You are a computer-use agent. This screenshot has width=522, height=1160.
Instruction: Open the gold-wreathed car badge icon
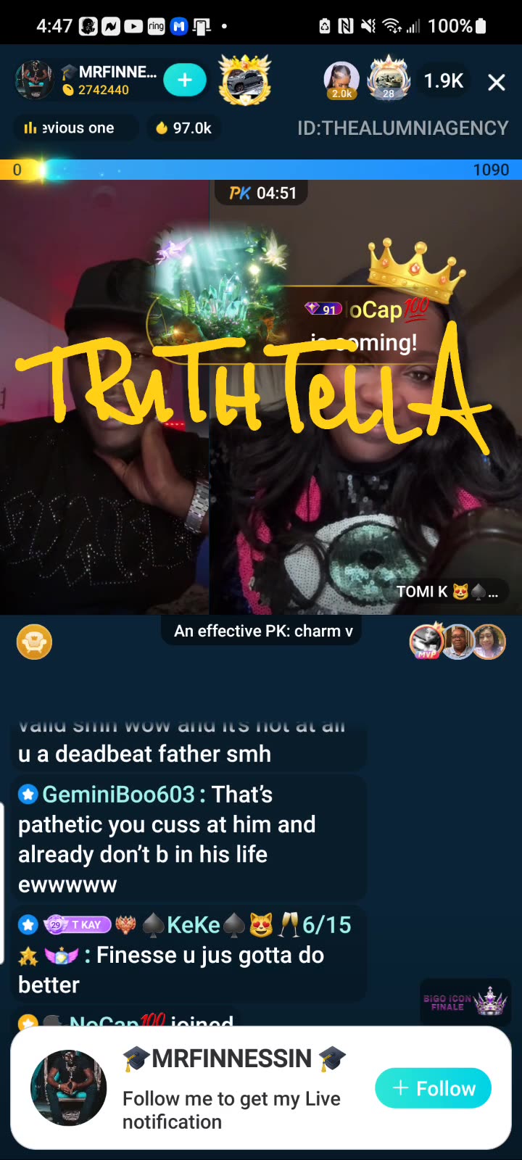coord(245,80)
